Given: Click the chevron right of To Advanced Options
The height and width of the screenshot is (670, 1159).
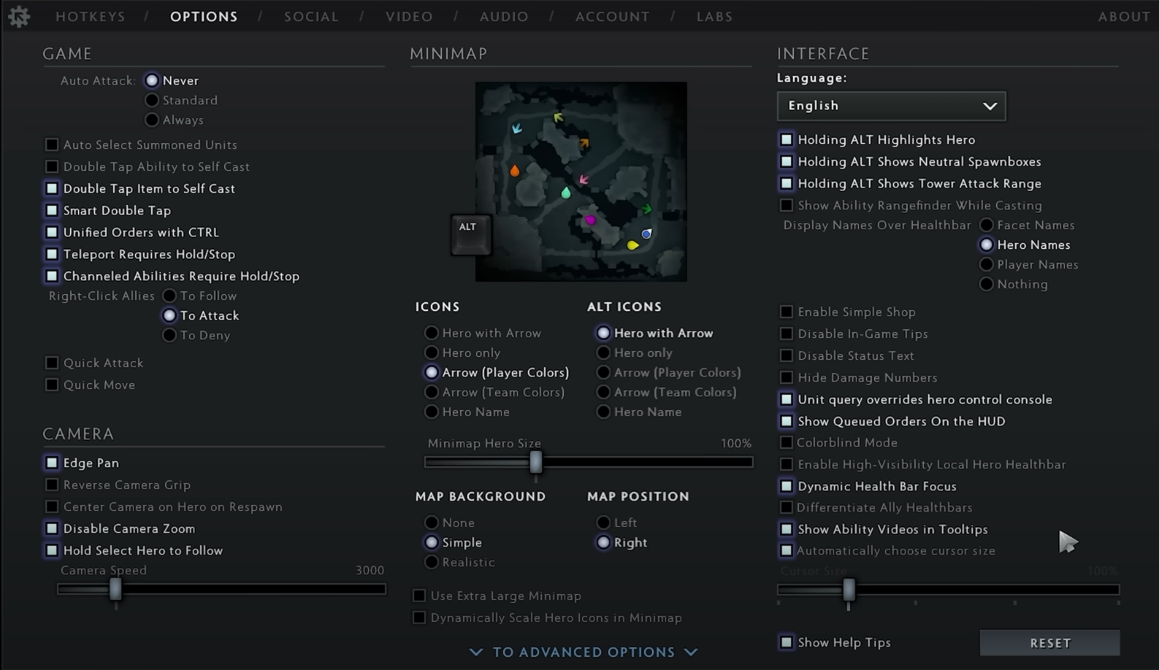Looking at the screenshot, I should [x=691, y=652].
